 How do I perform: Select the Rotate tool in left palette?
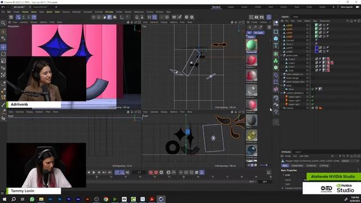pyautogui.click(x=3, y=54)
